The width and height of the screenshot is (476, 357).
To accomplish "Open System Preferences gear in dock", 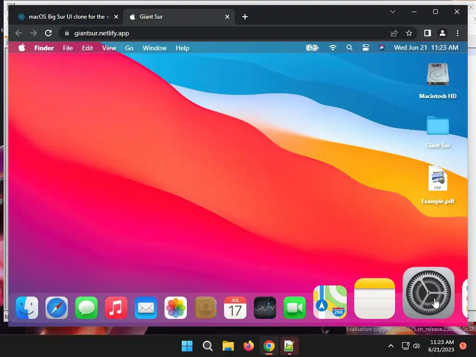I will coord(428,293).
